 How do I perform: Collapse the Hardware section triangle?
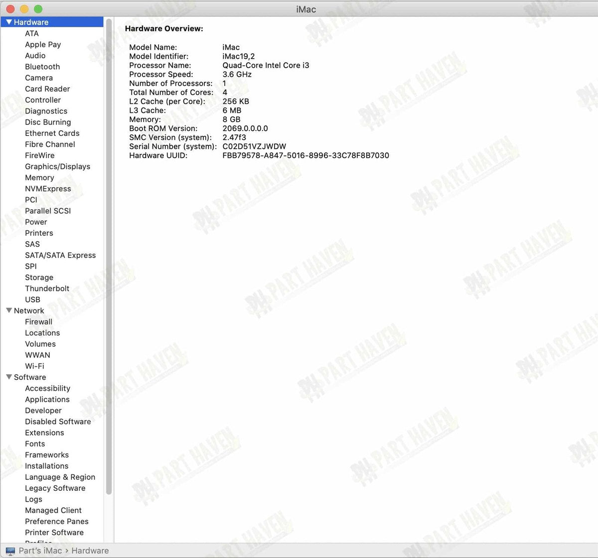tap(8, 22)
